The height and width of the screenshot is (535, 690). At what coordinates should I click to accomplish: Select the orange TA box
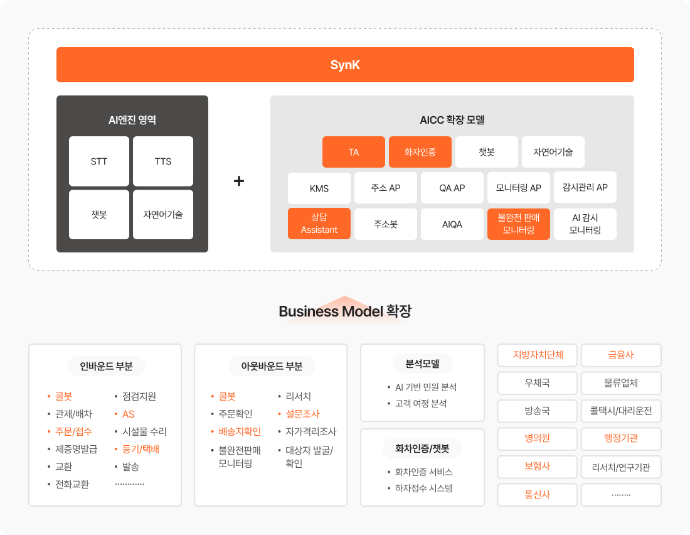(354, 152)
